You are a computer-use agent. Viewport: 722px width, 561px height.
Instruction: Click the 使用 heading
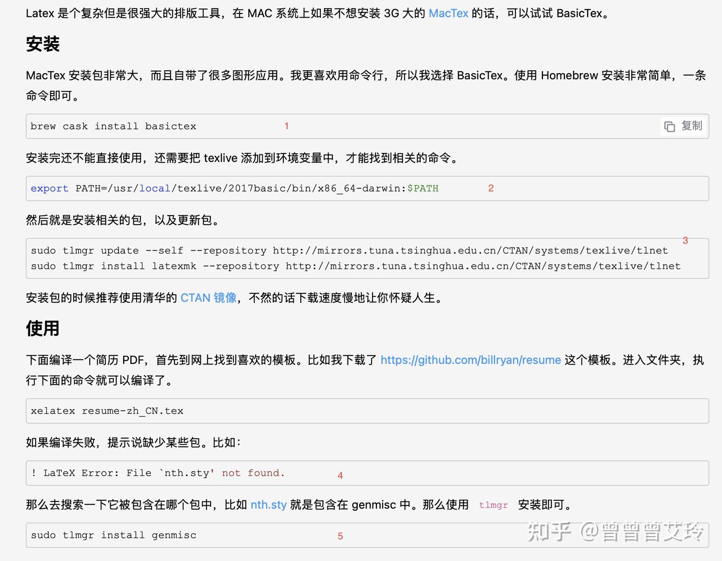[x=43, y=328]
